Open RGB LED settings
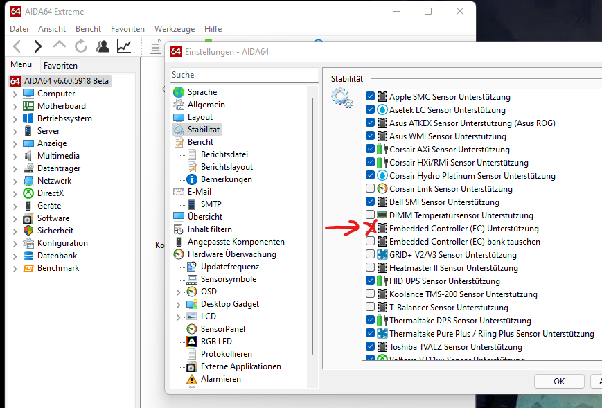Image resolution: width=602 pixels, height=408 pixels. click(x=216, y=342)
